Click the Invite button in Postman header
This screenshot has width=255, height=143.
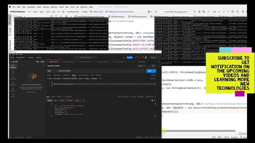pos(129,57)
